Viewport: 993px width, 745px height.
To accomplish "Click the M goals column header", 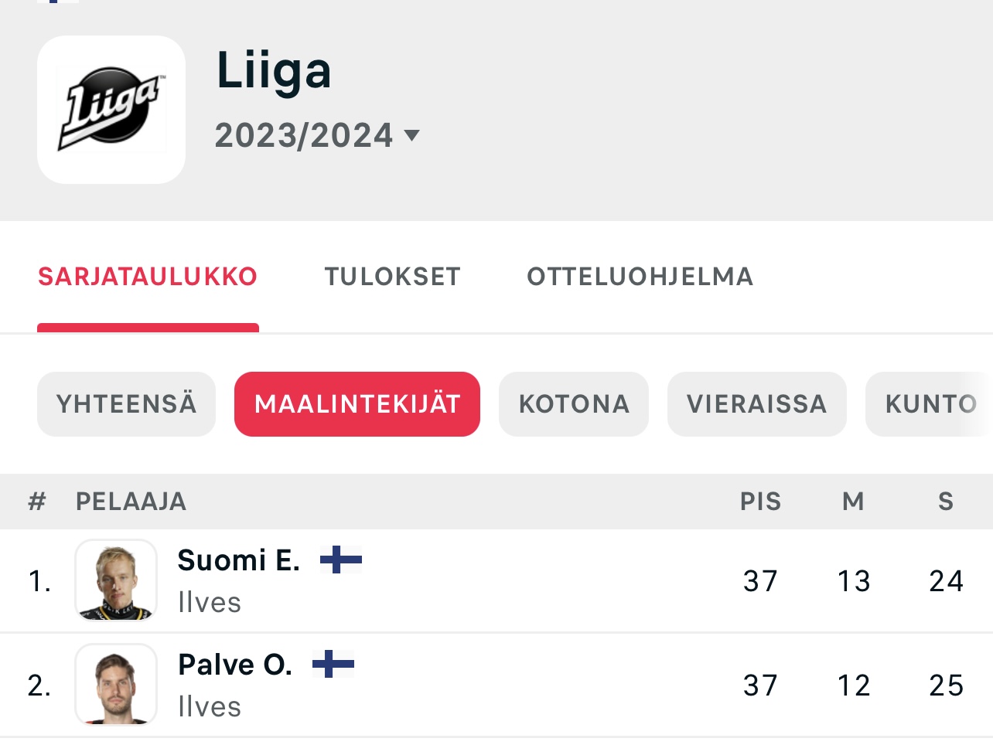I will point(853,502).
